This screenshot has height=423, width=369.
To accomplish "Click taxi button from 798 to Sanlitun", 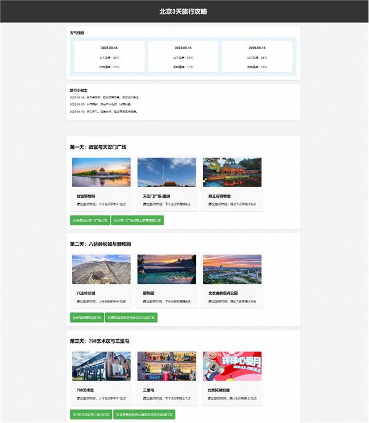I will coord(91,414).
